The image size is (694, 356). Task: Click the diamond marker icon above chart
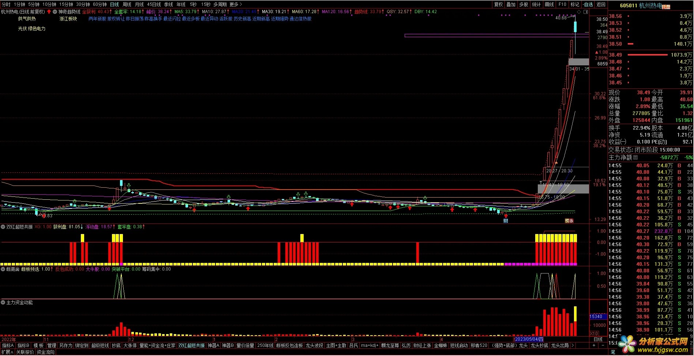pos(579,12)
